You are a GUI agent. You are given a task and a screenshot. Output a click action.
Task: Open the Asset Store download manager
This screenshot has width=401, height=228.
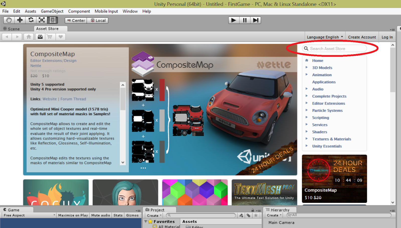(40, 37)
